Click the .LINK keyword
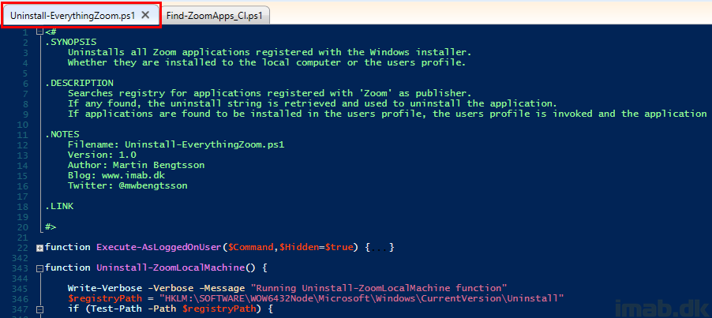 [x=59, y=206]
